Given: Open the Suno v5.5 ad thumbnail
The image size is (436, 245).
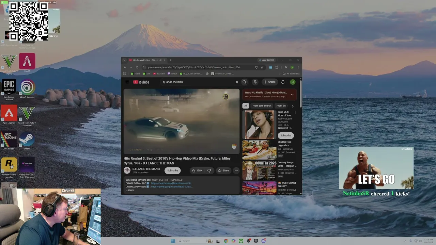Looking at the screenshot, I should (259, 125).
